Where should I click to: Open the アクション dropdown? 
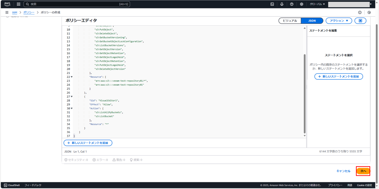click(339, 21)
